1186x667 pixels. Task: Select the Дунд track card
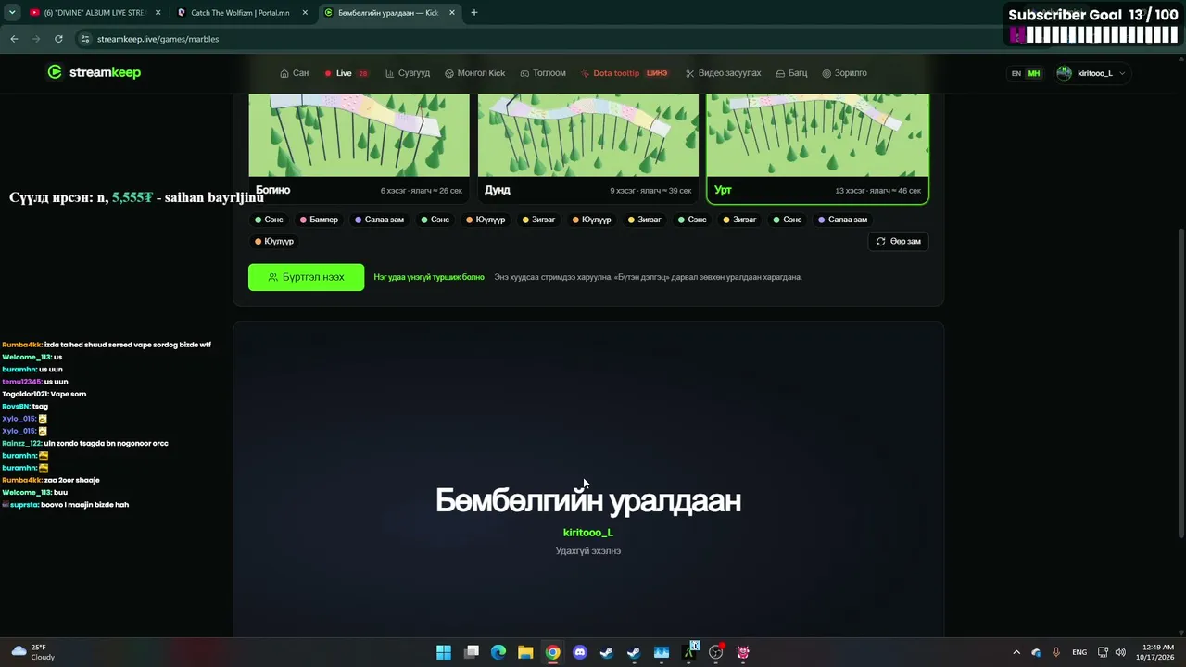click(x=588, y=148)
